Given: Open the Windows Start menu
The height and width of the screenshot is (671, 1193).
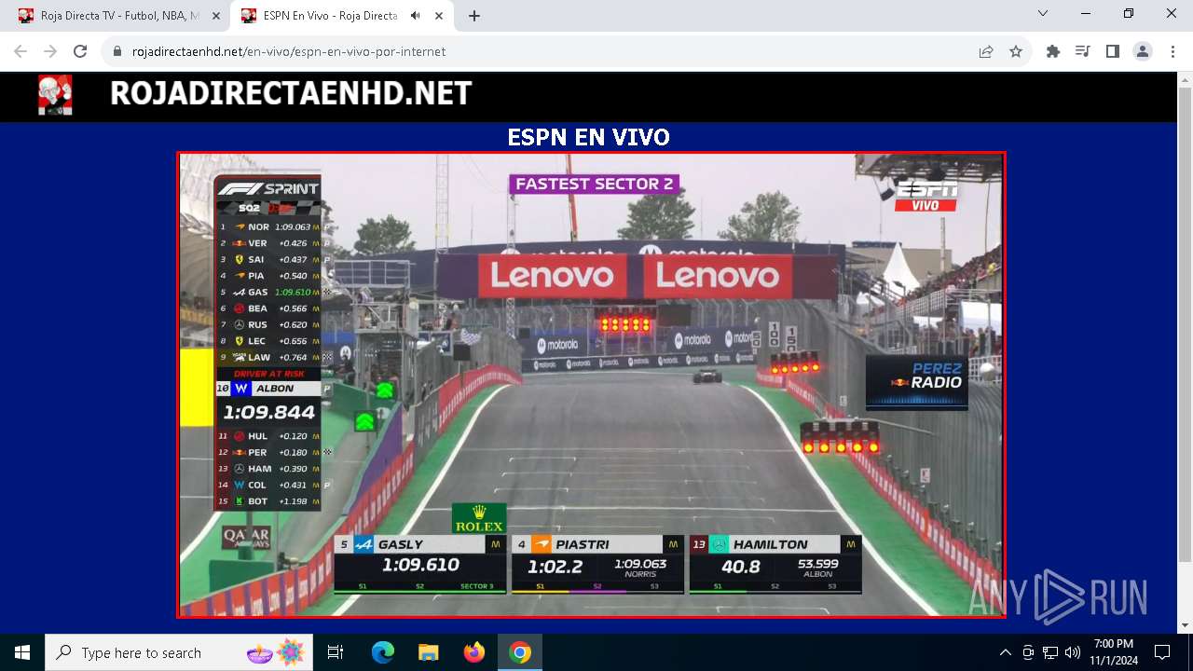Looking at the screenshot, I should (22, 652).
